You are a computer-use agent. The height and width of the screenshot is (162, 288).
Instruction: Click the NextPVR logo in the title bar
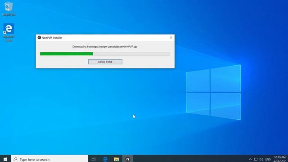(x=39, y=38)
